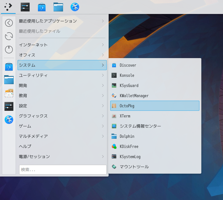Expand the 電源/セッション arrow

pyautogui.click(x=103, y=157)
